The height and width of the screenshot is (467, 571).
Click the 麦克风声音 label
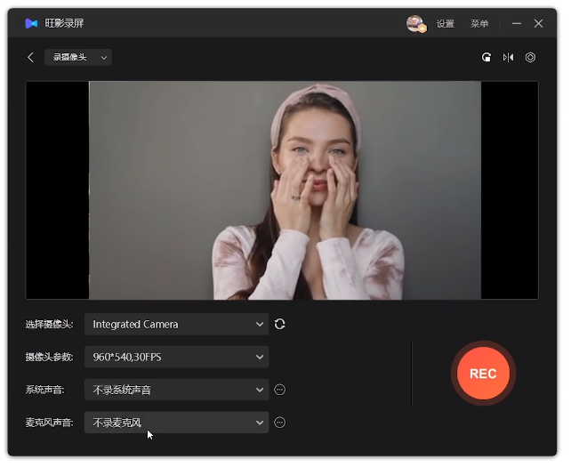[x=49, y=423]
